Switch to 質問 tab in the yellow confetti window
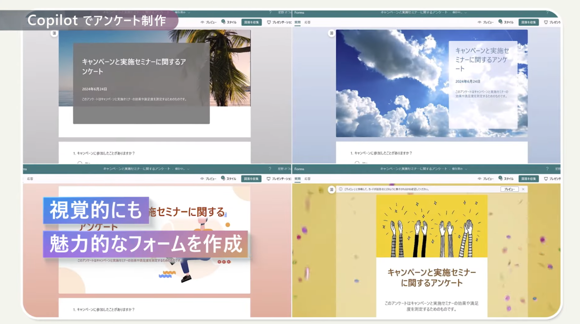 297,179
